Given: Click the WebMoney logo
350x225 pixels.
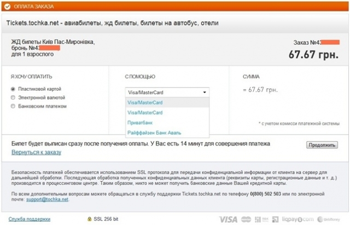Looking at the screenshot, I should [x=329, y=220].
